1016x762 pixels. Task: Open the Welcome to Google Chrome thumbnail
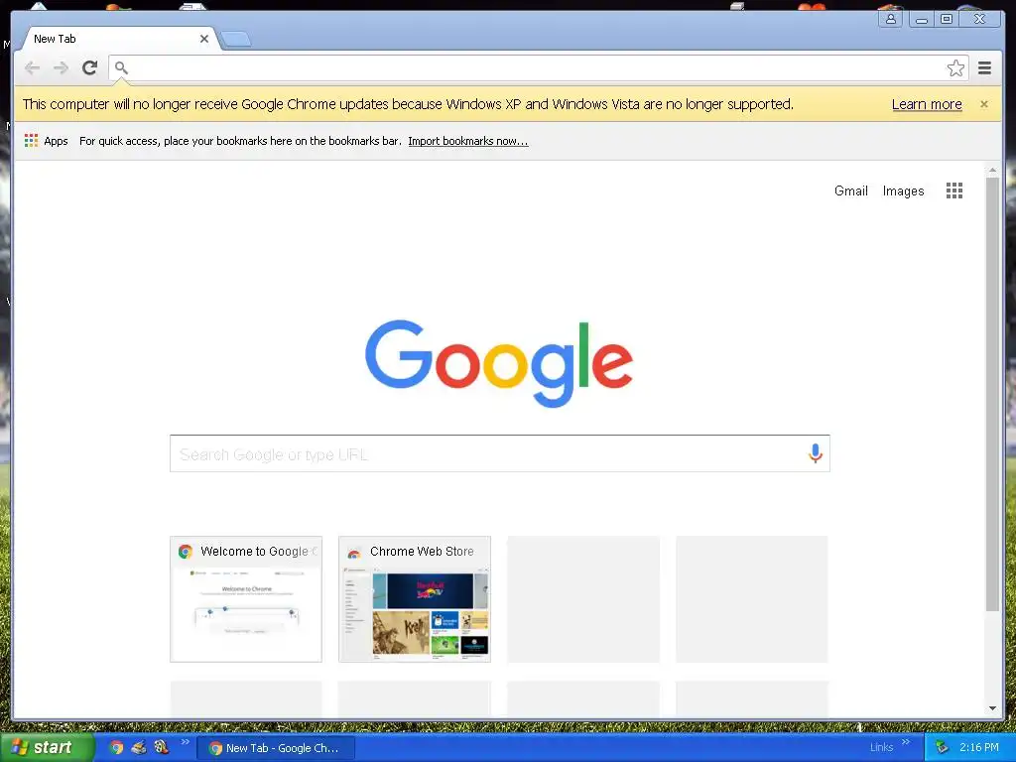[246, 598]
